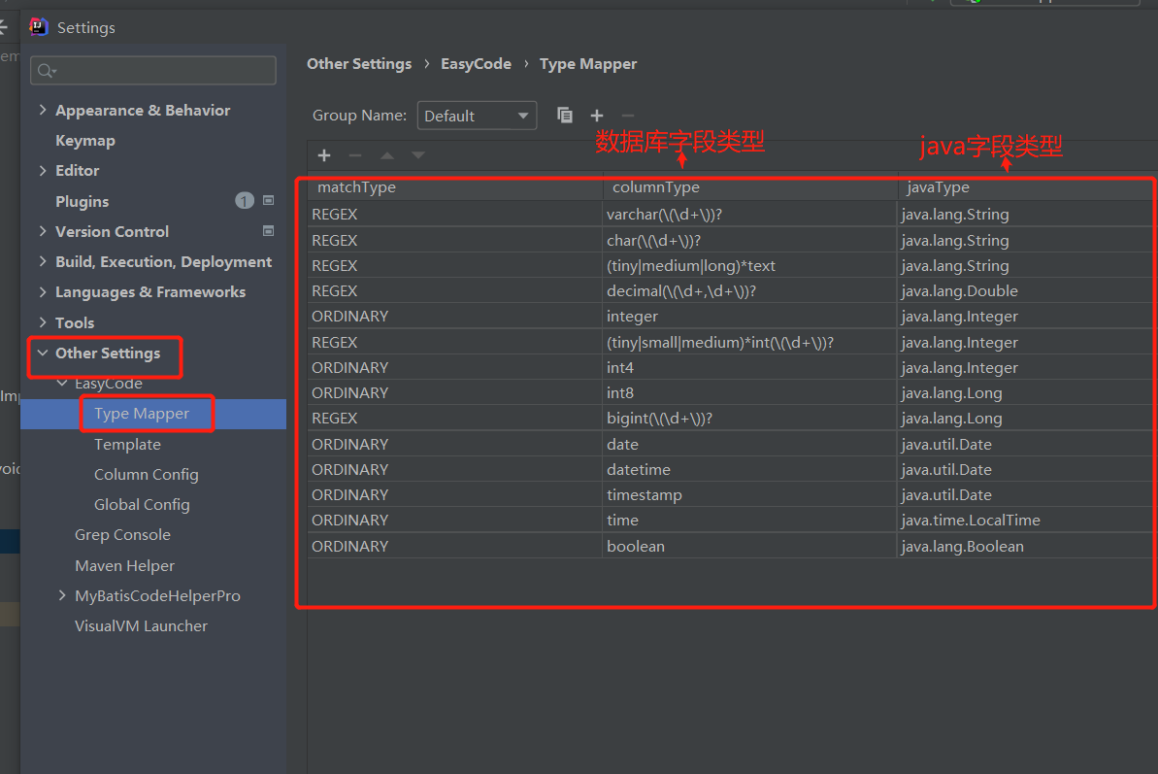Open VisualVM Launcher settings

click(141, 625)
